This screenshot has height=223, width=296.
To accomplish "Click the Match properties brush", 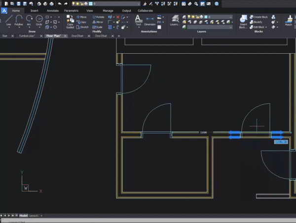I will click(289, 20).
